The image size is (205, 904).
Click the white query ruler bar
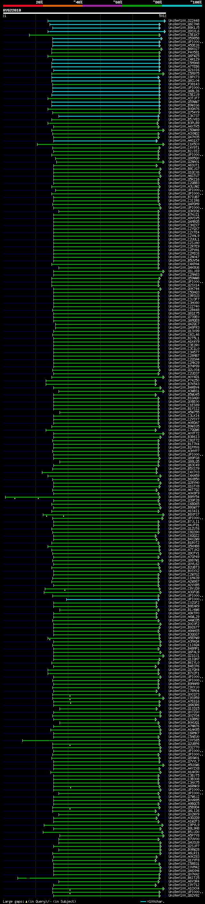pyautogui.click(x=85, y=13)
